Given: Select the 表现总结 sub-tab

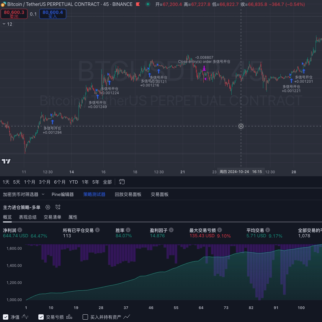Looking at the screenshot, I should pos(28,217).
